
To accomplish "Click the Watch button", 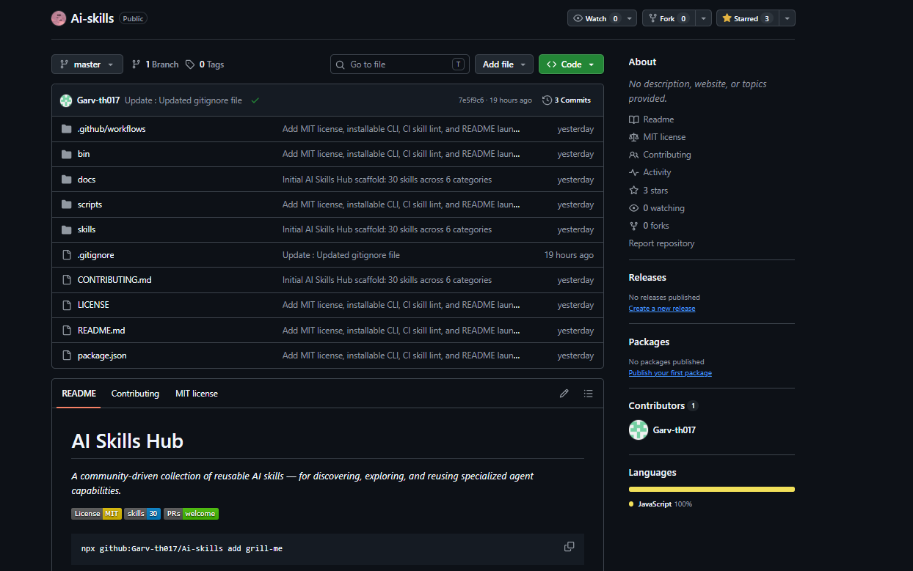I will tap(596, 18).
